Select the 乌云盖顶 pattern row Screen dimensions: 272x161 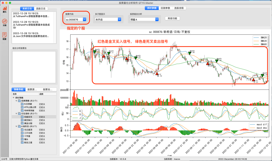coord(34,130)
